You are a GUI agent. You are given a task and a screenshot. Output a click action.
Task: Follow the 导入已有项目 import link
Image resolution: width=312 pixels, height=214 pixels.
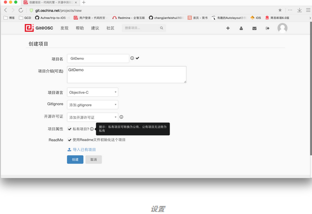tap(84, 150)
